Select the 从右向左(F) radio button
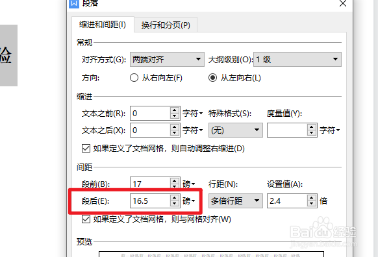The image size is (378, 257). [134, 78]
